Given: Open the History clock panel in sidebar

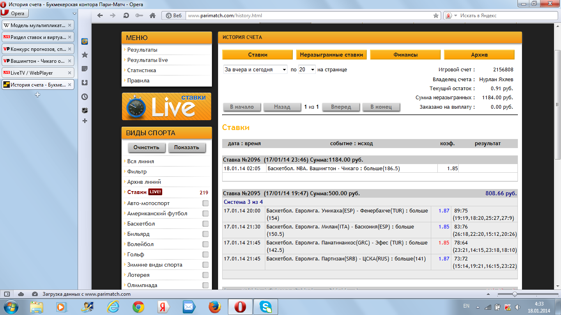Looking at the screenshot, I should pyautogui.click(x=85, y=97).
